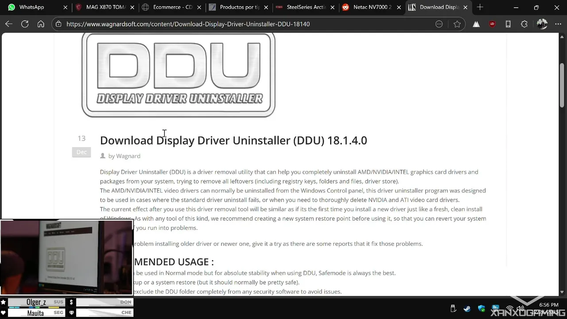Click the Olger_z overlay label
This screenshot has width=567, height=319.
point(36,302)
